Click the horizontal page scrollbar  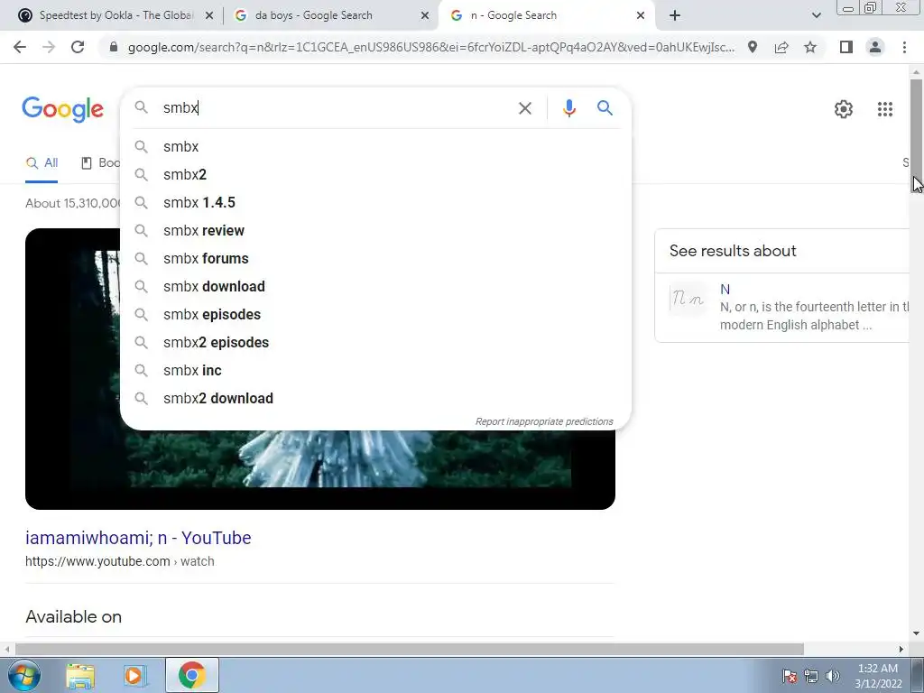[410, 649]
